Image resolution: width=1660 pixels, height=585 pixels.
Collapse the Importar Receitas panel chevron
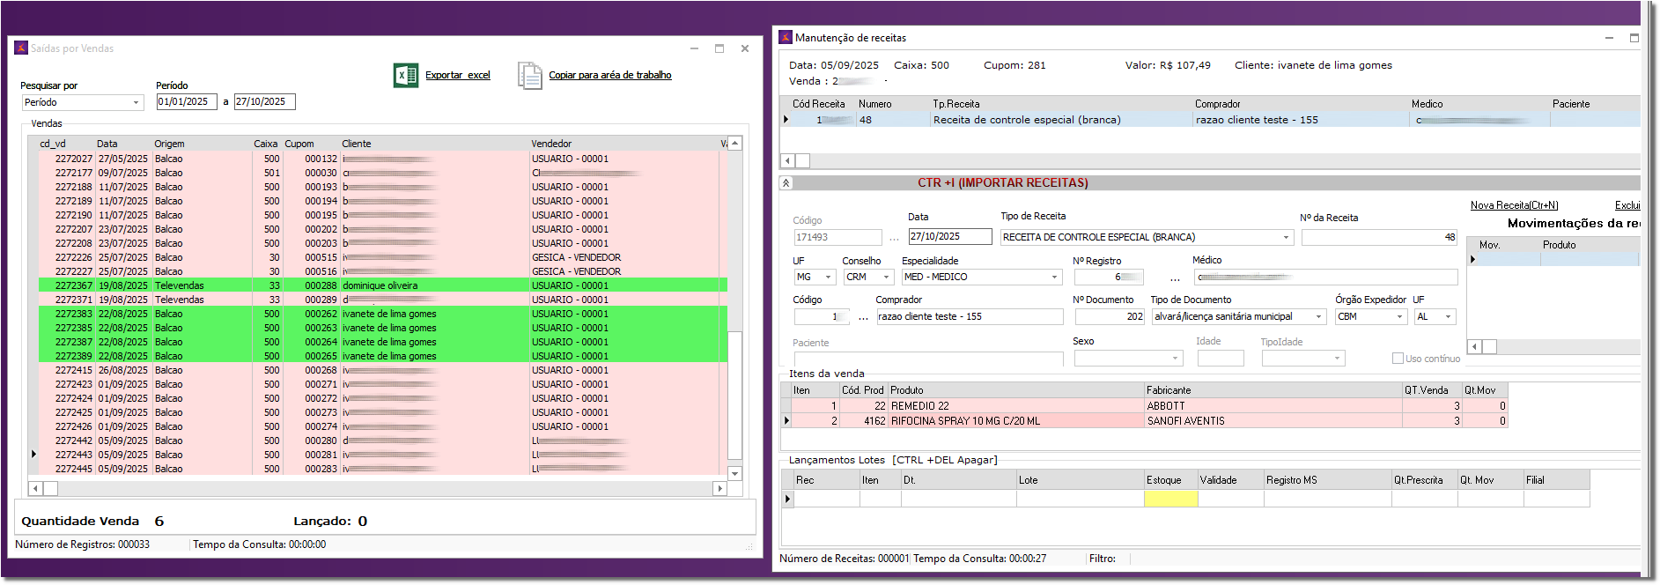point(786,183)
